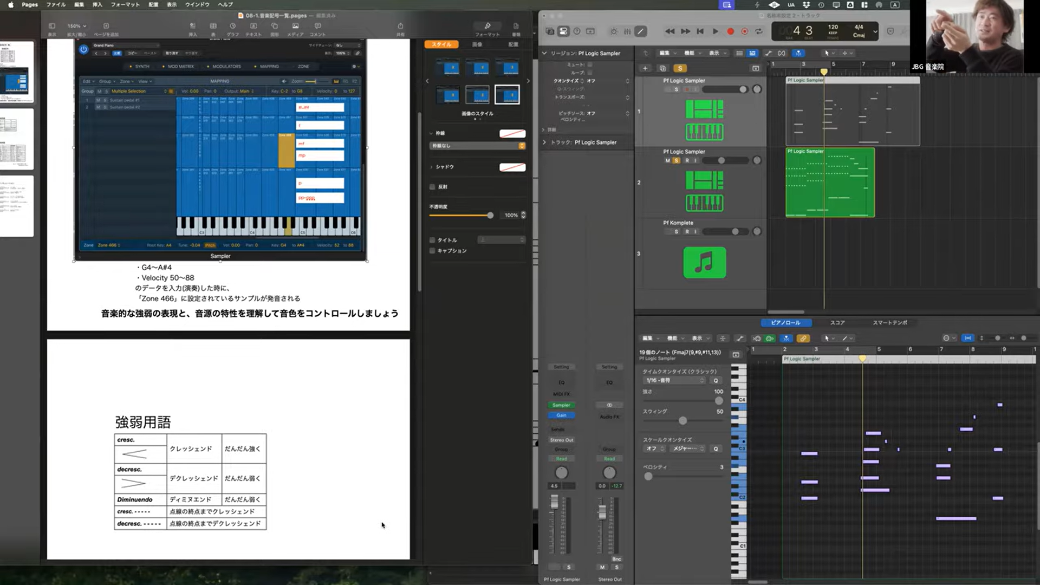Enable the キャプション checkbox
The width and height of the screenshot is (1040, 585).
click(x=432, y=251)
